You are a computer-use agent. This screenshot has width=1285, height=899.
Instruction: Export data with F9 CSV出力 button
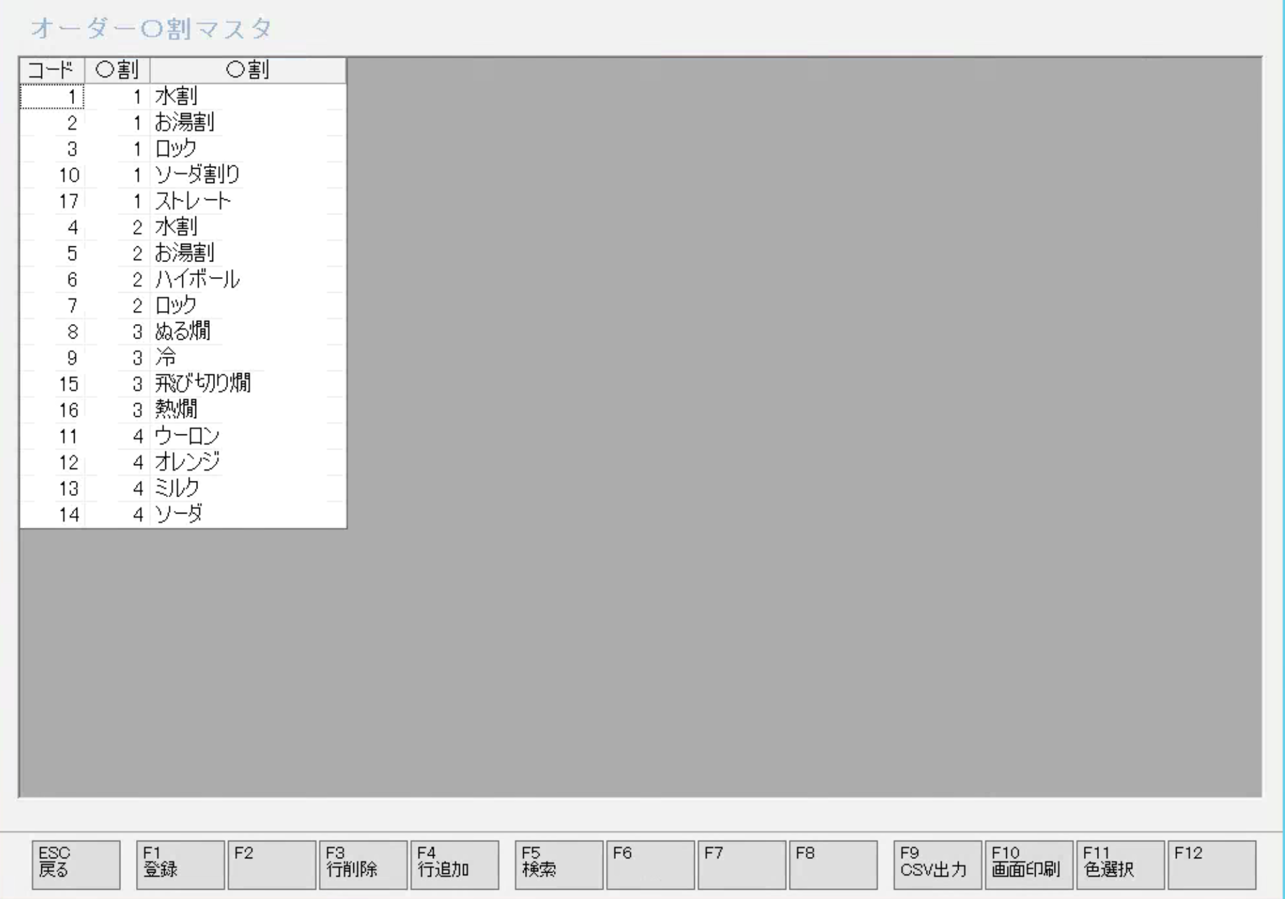(x=937, y=864)
